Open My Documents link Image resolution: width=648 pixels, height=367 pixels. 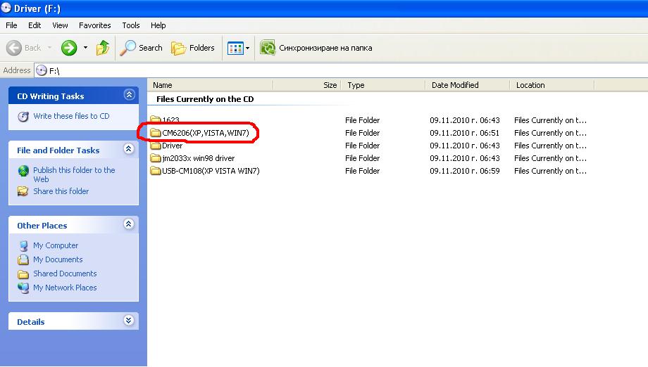[x=58, y=259]
